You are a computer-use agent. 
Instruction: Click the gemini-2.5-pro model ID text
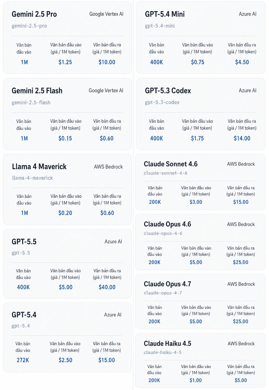[29, 26]
